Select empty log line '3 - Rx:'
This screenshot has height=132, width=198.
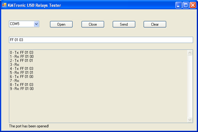tap(15, 65)
